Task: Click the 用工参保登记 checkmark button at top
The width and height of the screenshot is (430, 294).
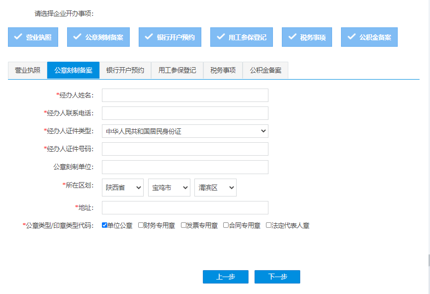Action: tap(241, 37)
